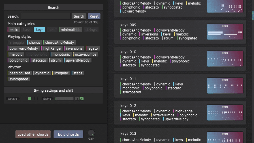Click the keys 010 MIDI thumbnail
The height and width of the screenshot is (143, 254).
click(225, 59)
